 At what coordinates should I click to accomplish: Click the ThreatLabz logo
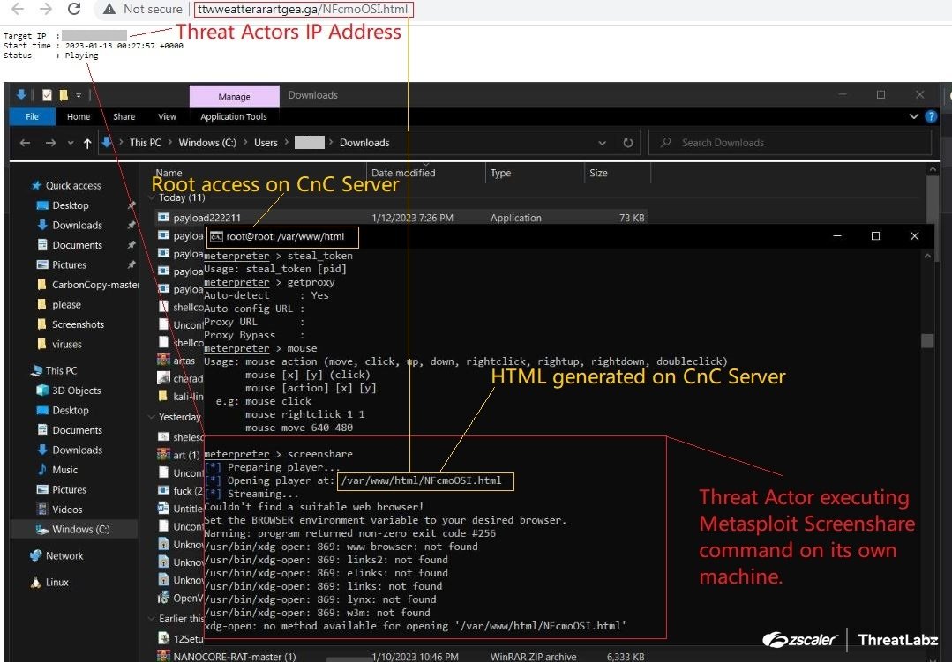(x=896, y=639)
